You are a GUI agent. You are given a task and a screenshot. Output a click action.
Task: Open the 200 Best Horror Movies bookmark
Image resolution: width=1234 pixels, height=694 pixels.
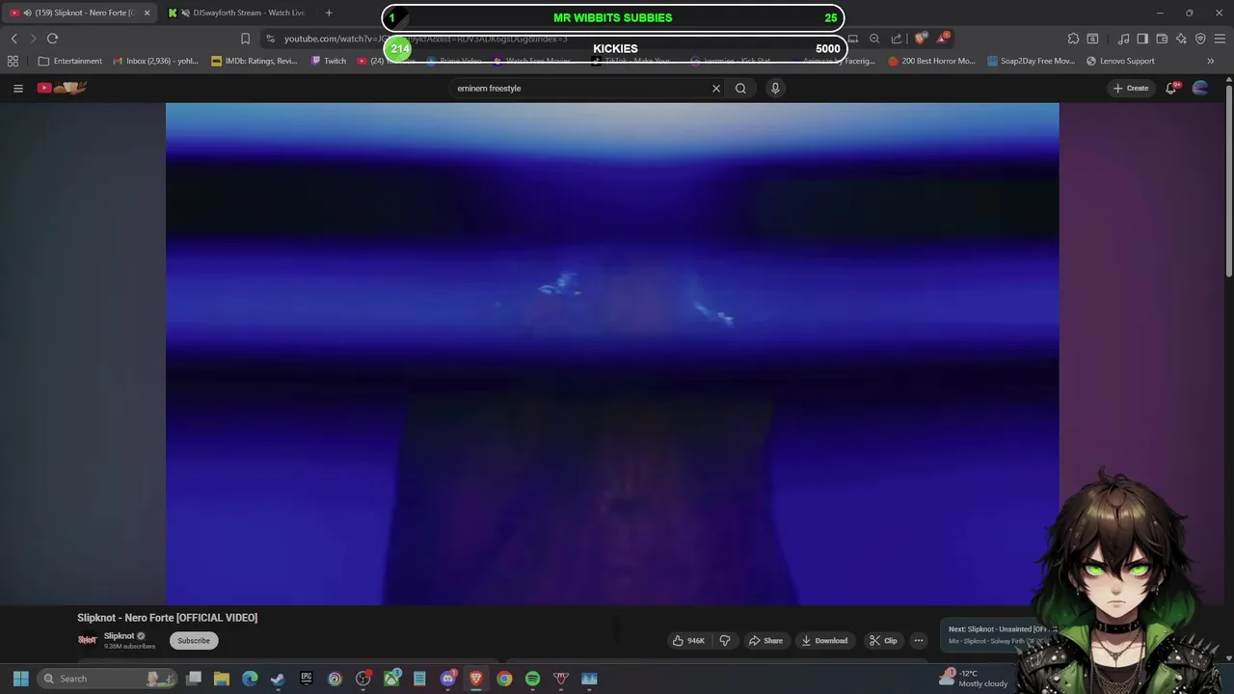pyautogui.click(x=931, y=61)
